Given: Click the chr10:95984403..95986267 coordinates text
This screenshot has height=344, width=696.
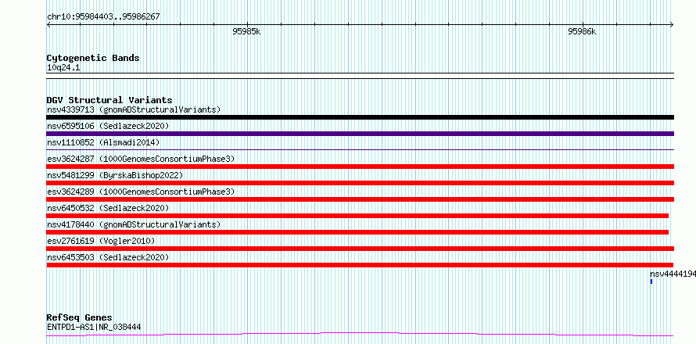Looking at the screenshot, I should coord(103,16).
